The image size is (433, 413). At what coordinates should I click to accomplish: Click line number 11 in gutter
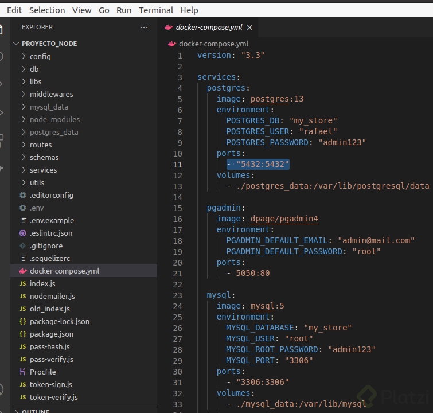tap(178, 165)
